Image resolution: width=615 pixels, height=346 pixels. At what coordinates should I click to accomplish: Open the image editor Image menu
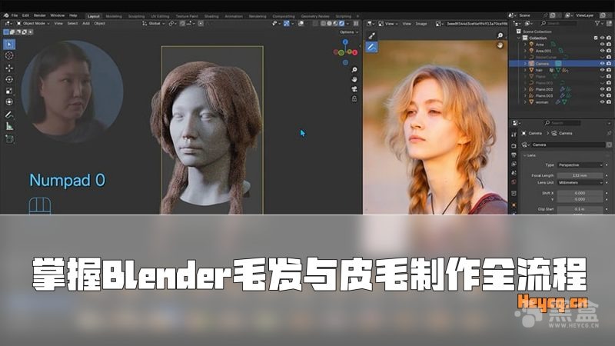(421, 24)
